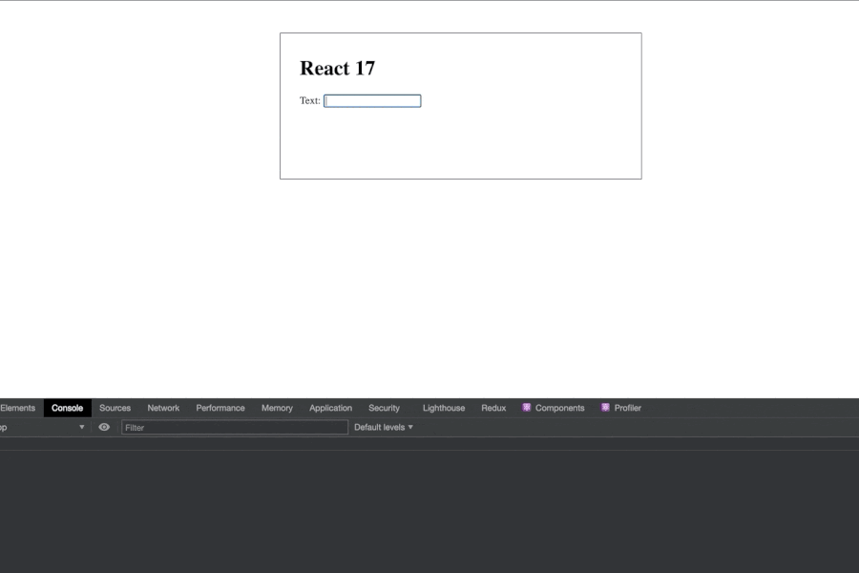Image resolution: width=859 pixels, height=573 pixels.
Task: Expand the Default levels dropdown
Action: [384, 428]
